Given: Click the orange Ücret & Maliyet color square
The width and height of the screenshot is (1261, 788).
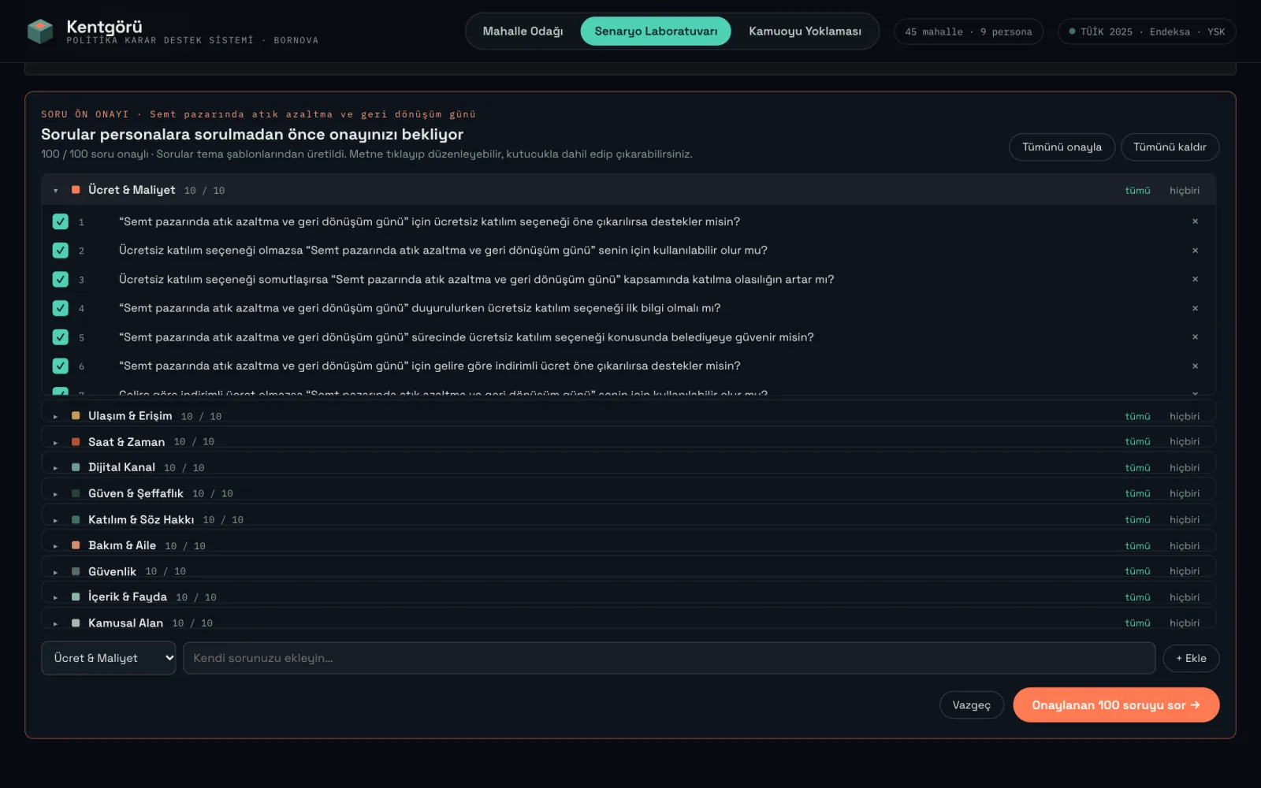Looking at the screenshot, I should (76, 190).
